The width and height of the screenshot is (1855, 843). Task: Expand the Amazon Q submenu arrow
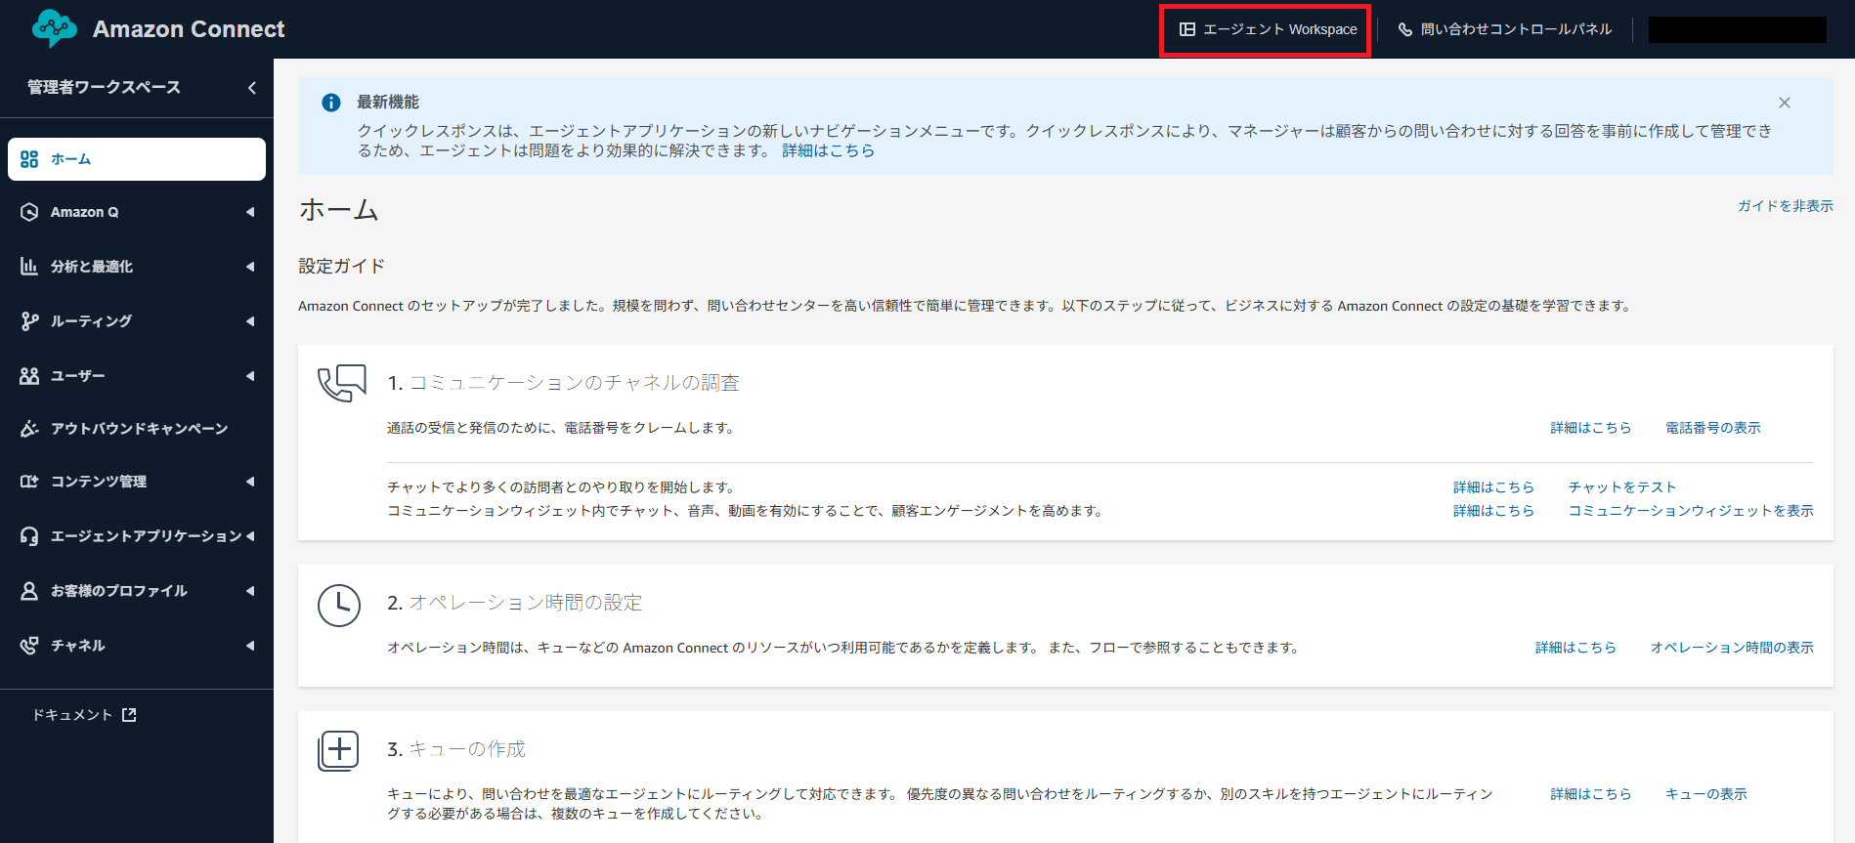[x=250, y=212]
